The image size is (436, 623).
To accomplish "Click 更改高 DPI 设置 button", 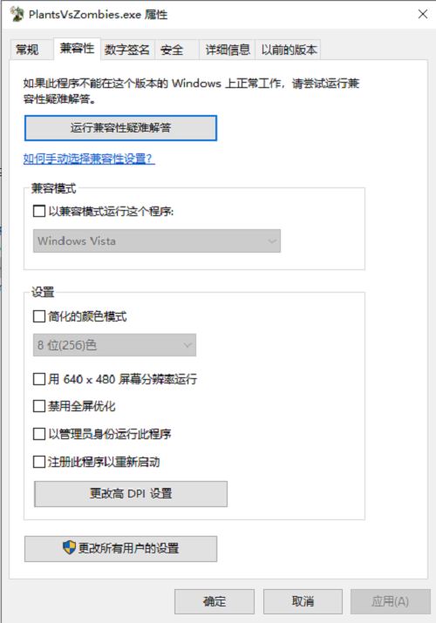I will tap(131, 494).
